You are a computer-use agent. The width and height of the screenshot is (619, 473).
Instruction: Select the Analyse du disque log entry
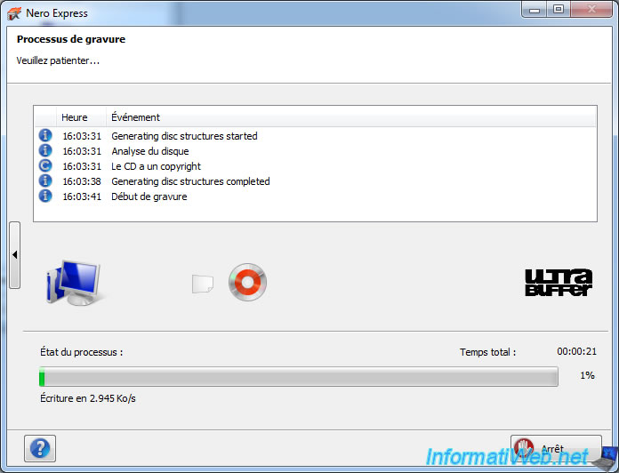[149, 151]
